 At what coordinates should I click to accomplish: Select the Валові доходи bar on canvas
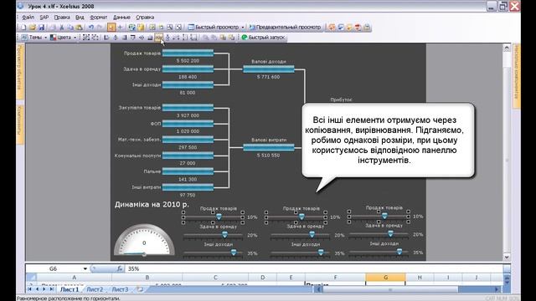coord(269,69)
